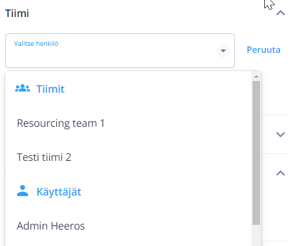
Task: Open the Valitse henkilö dropdown arrow
Action: (x=223, y=50)
